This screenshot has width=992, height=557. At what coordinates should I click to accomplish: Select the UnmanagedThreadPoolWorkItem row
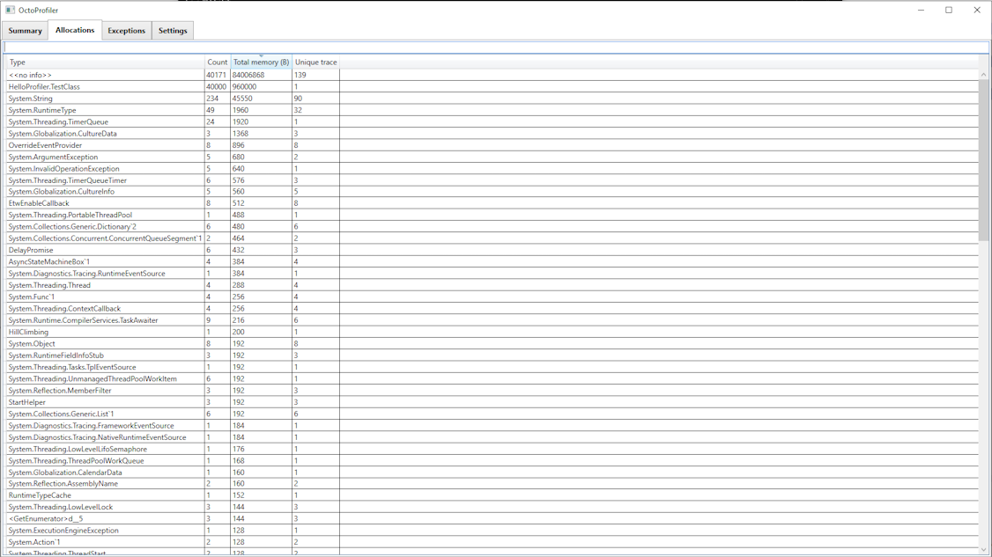point(492,378)
